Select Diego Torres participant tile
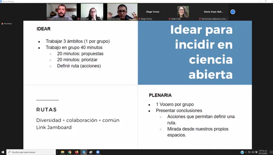The width and height of the screenshot is (273, 155). [x=153, y=12]
